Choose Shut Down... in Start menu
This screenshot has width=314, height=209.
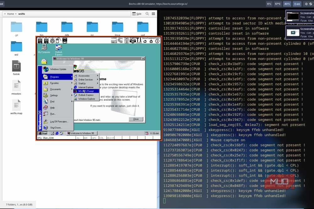(57, 128)
